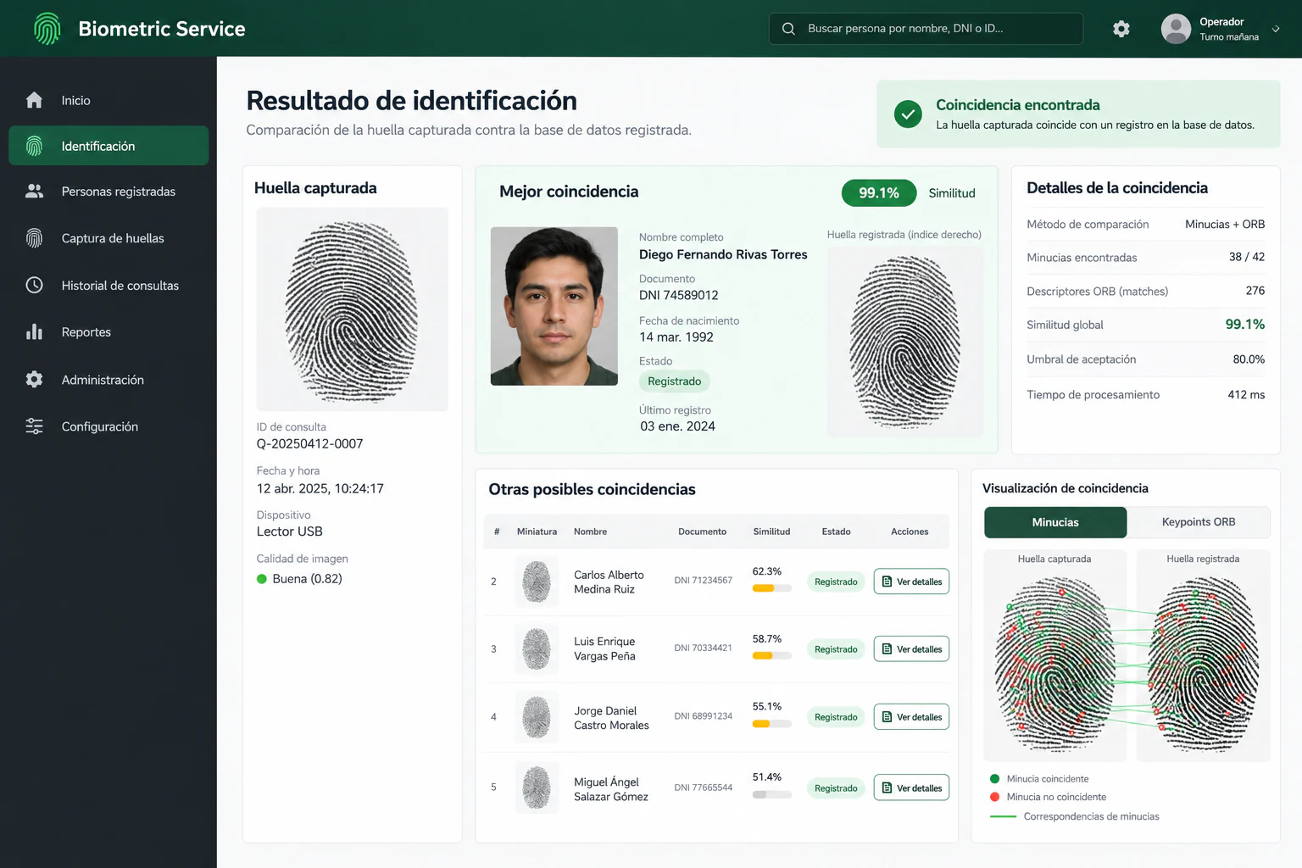This screenshot has width=1302, height=868.
Task: Switch to the Keypoints ORB tab
Action: pos(1199,522)
